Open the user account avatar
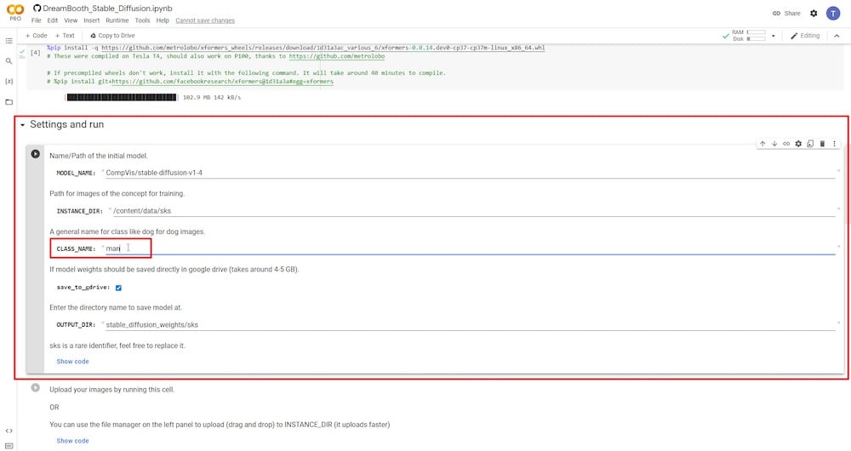The height and width of the screenshot is (451, 851). (833, 13)
